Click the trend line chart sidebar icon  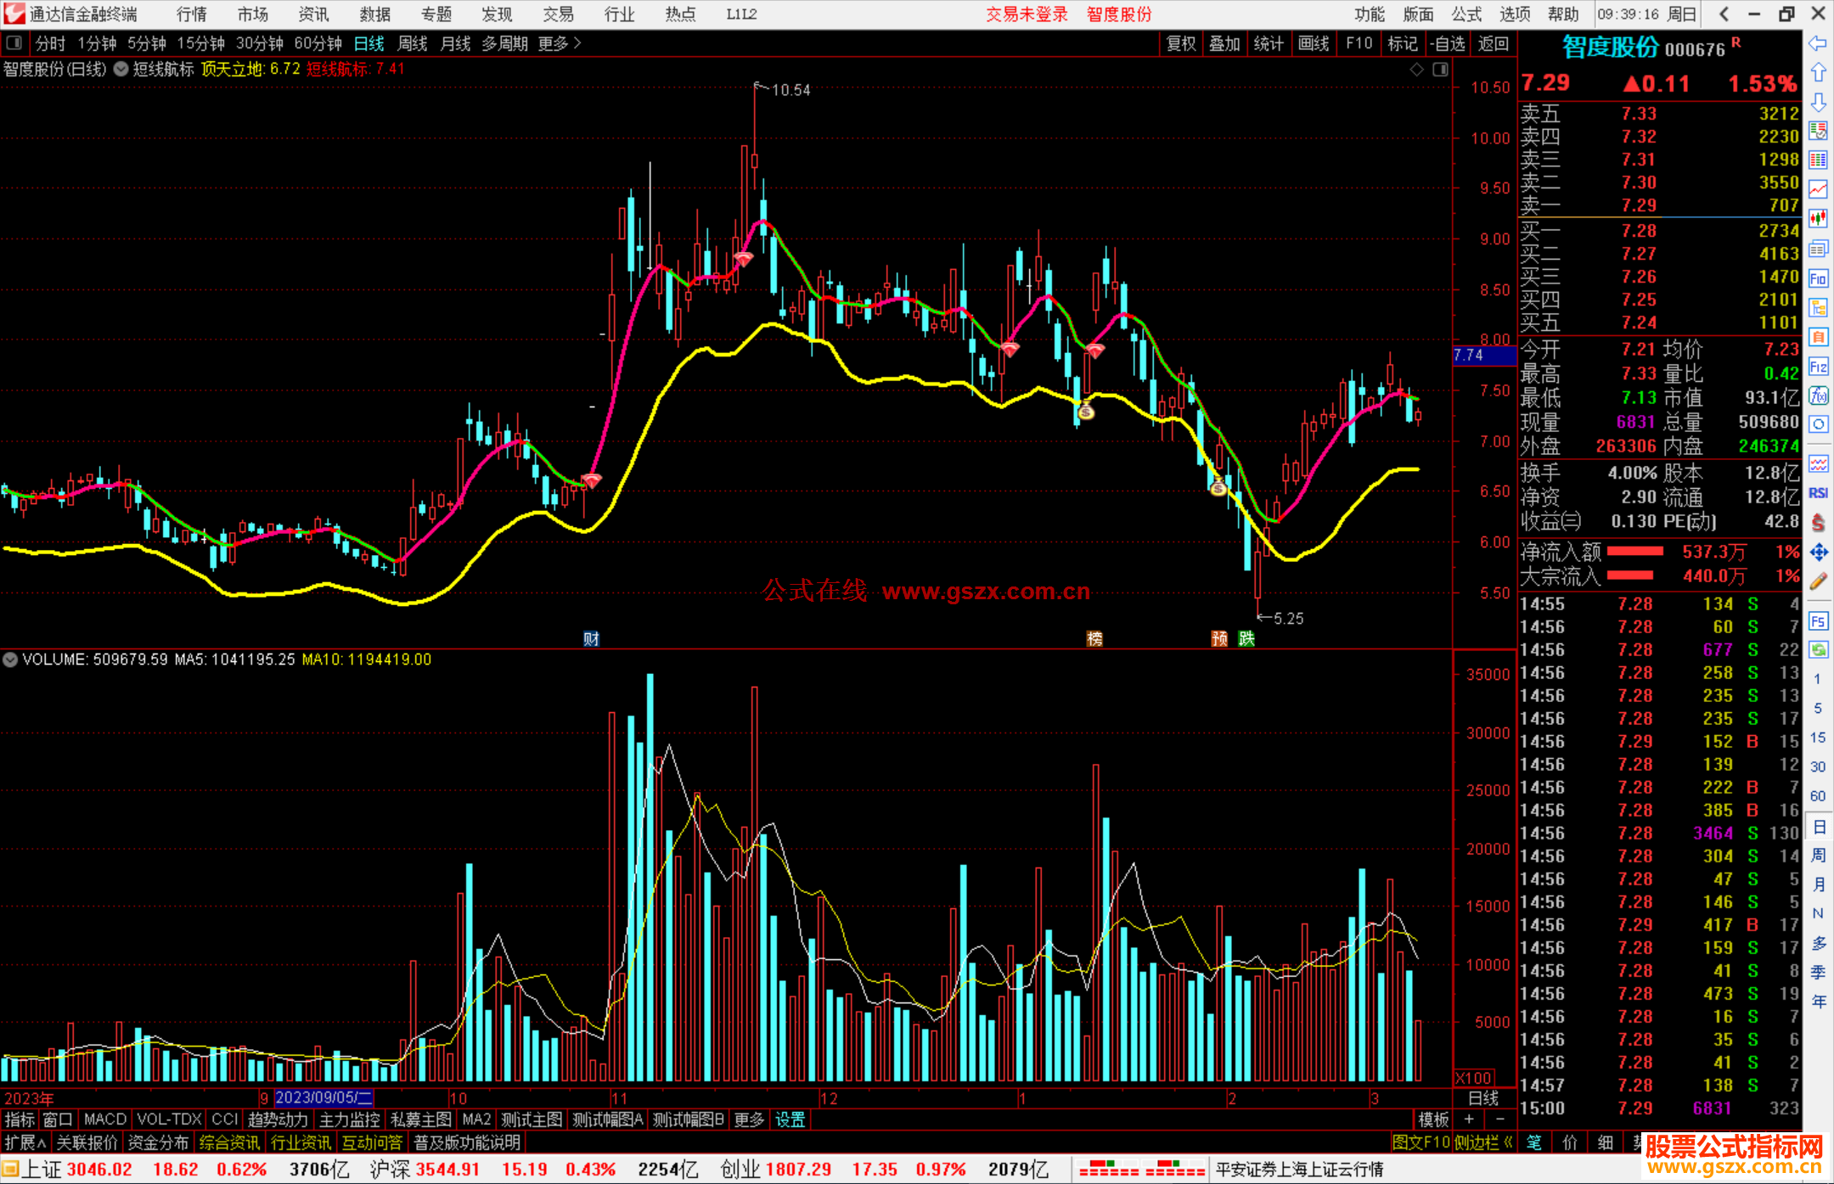pyautogui.click(x=1818, y=189)
